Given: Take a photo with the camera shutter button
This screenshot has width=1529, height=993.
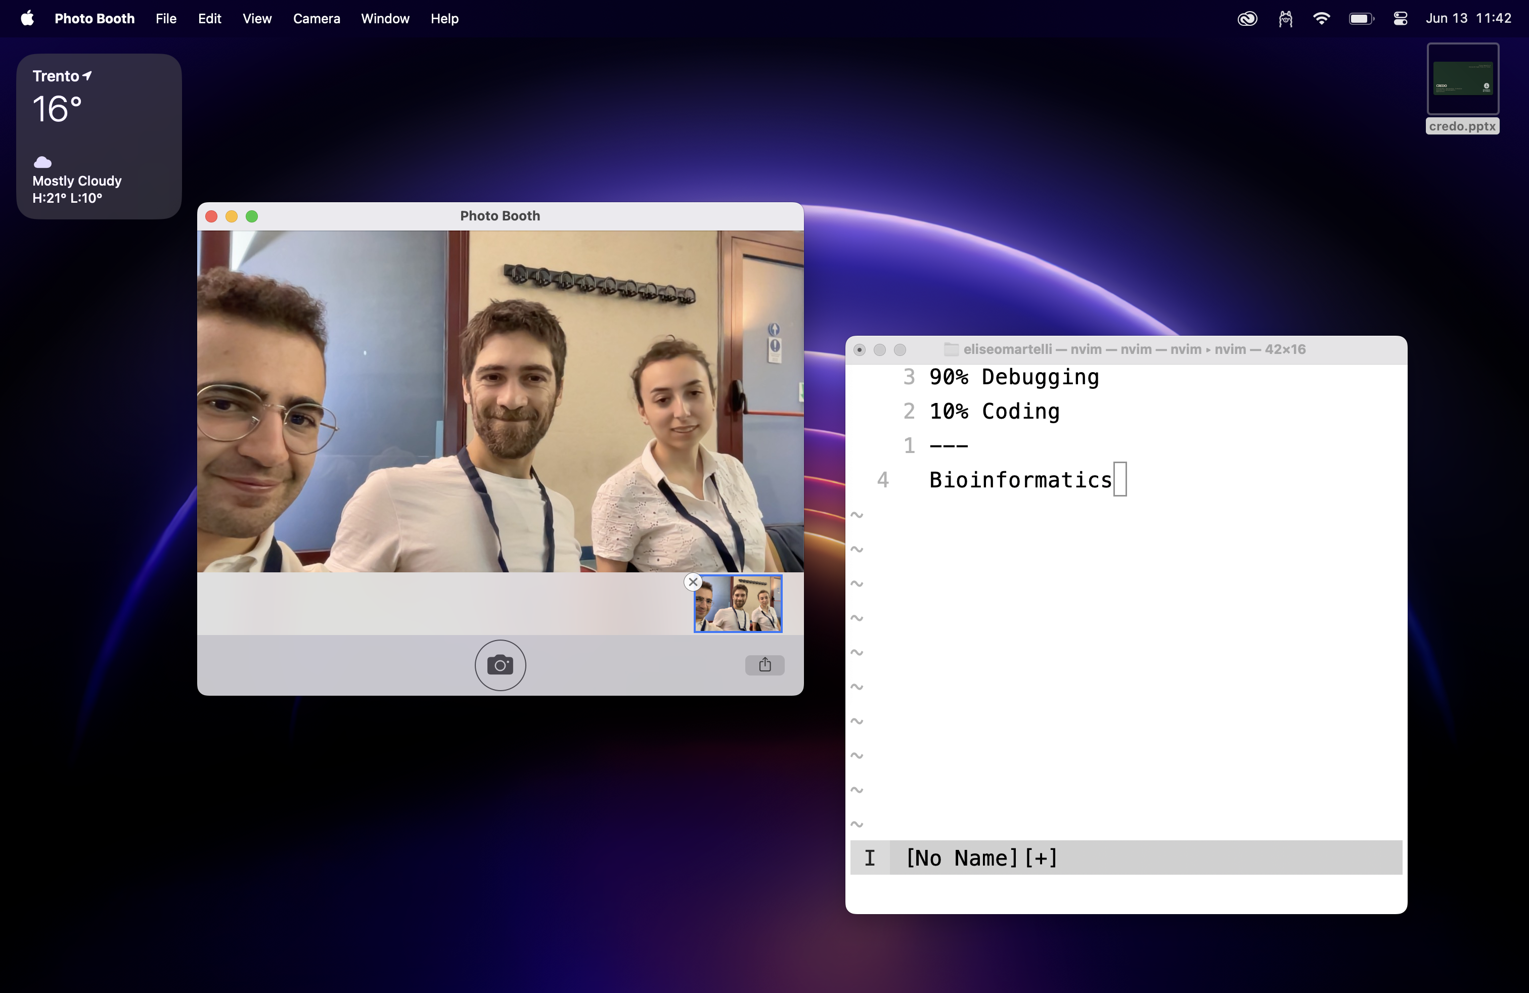Looking at the screenshot, I should [500, 665].
